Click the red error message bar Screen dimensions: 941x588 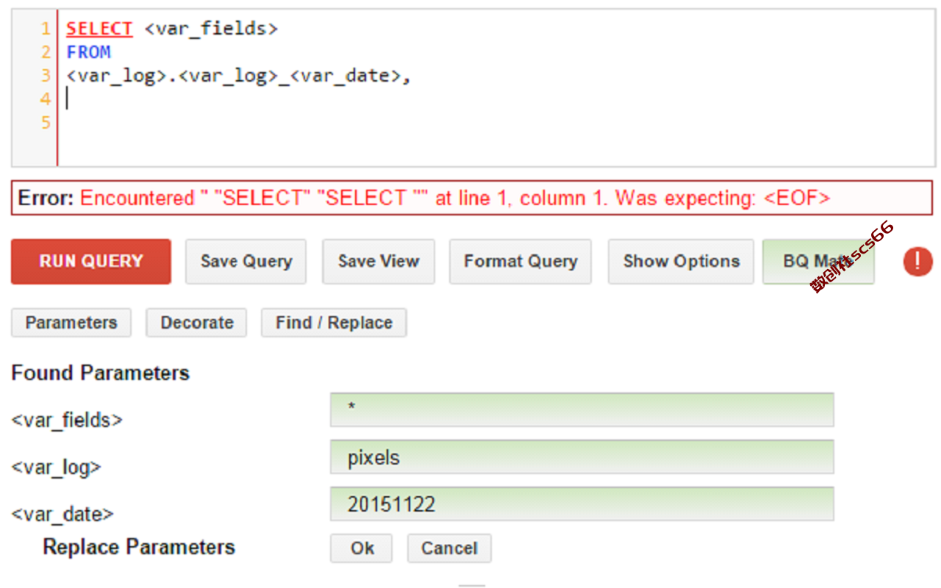coord(473,198)
